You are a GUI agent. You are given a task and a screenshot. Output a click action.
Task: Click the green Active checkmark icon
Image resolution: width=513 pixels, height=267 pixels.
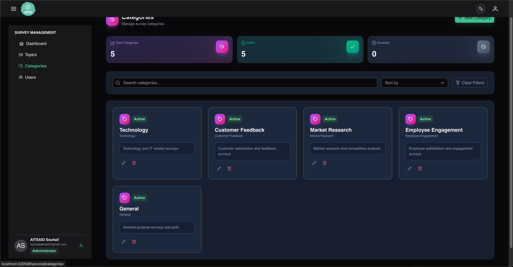(x=353, y=47)
